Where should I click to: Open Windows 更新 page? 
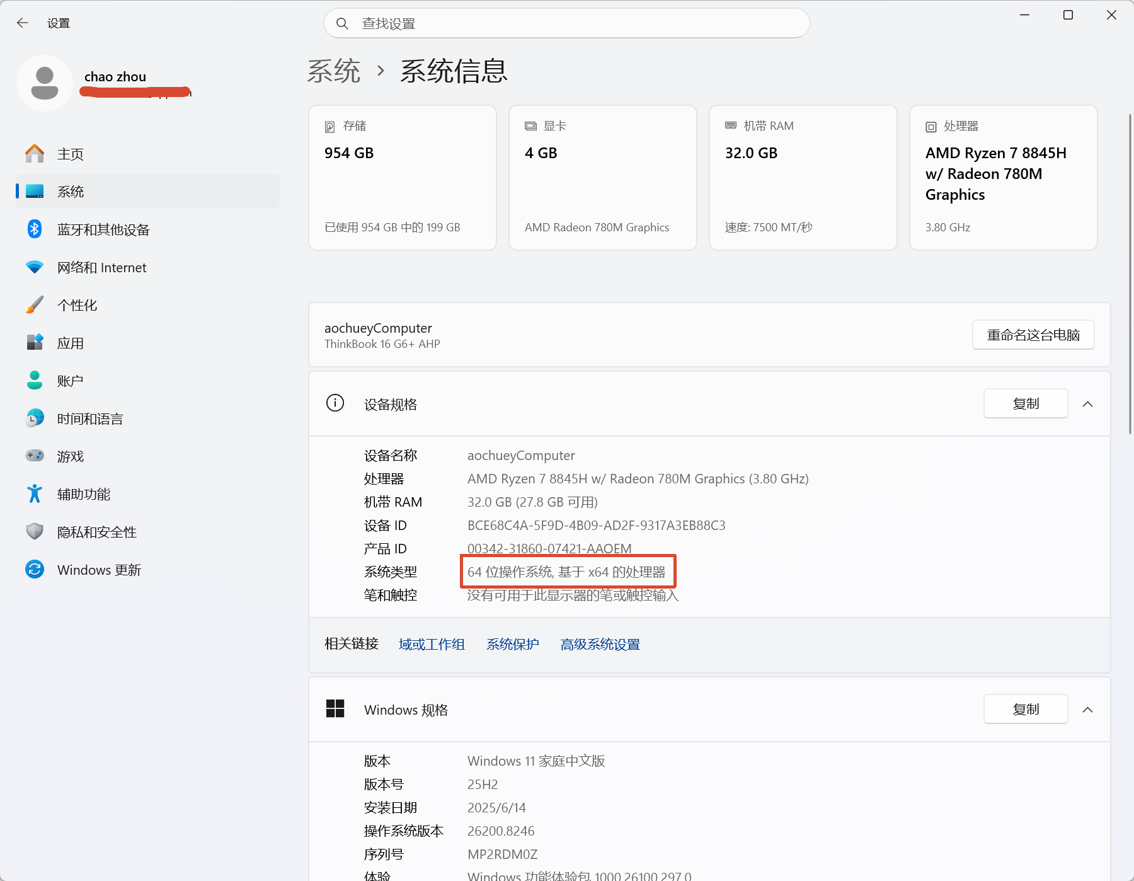coord(147,570)
